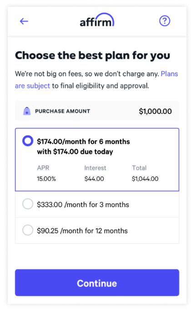The height and width of the screenshot is (310, 191).
Task: Click the 'are subject' link text
Action: [x=32, y=86]
